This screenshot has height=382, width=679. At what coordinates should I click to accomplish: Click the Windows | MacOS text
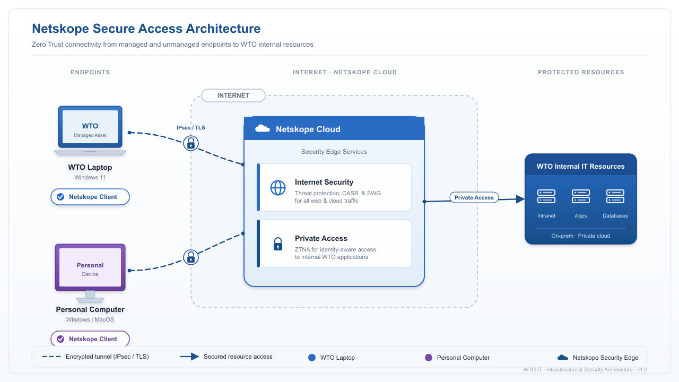(90, 319)
